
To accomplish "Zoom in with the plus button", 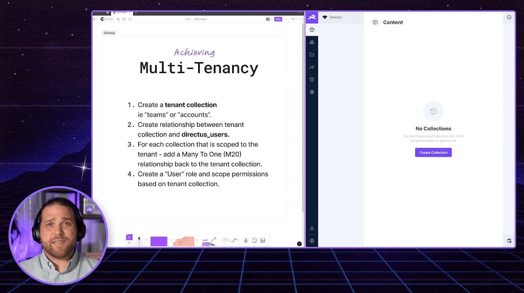I will pyautogui.click(x=300, y=19).
